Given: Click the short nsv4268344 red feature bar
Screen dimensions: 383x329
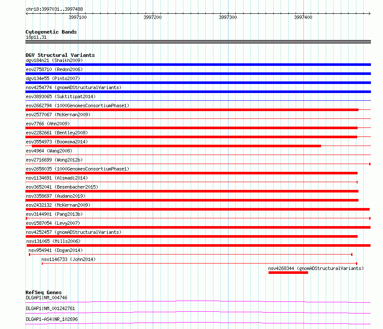Looking at the screenshot, I should pyautogui.click(x=288, y=273).
